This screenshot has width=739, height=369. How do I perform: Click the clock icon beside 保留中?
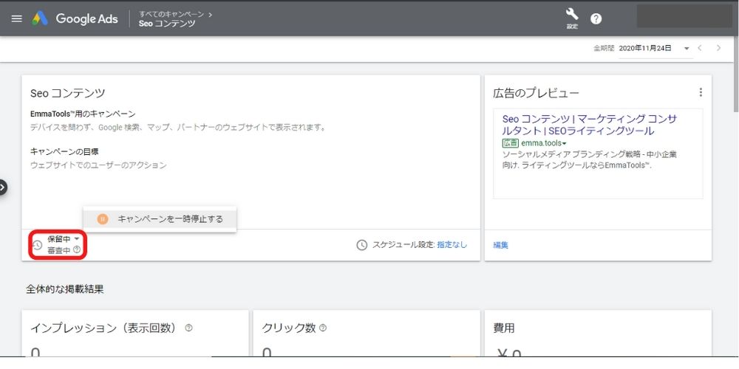(x=37, y=245)
